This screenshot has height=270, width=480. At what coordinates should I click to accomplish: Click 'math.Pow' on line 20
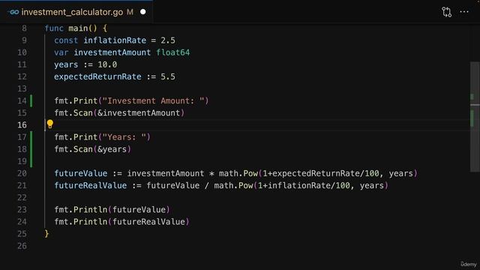click(x=238, y=173)
